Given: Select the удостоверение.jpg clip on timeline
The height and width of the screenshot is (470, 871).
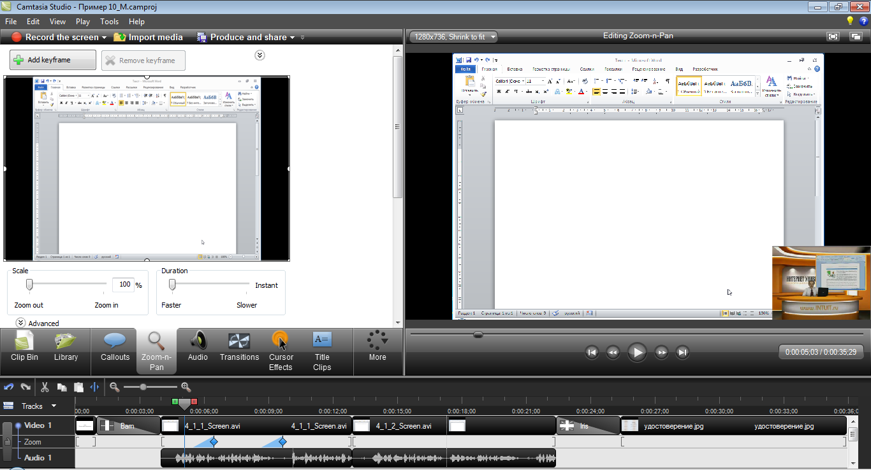Looking at the screenshot, I should (x=733, y=426).
